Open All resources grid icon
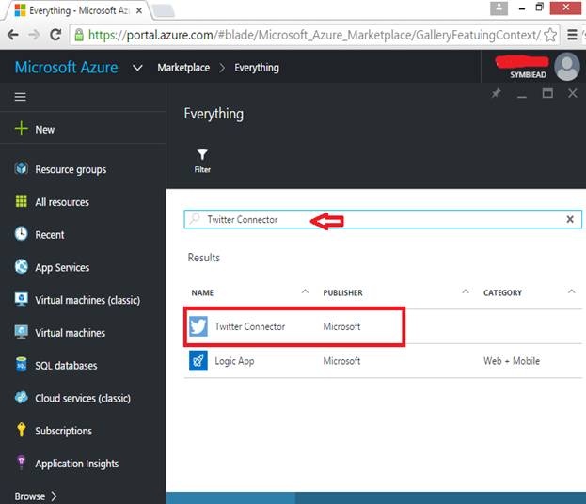The width and height of the screenshot is (586, 504). point(22,201)
